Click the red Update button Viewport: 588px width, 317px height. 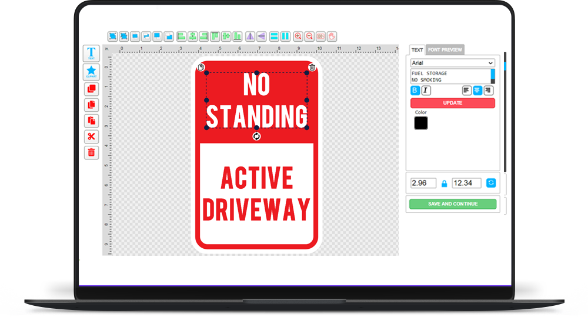pos(452,103)
